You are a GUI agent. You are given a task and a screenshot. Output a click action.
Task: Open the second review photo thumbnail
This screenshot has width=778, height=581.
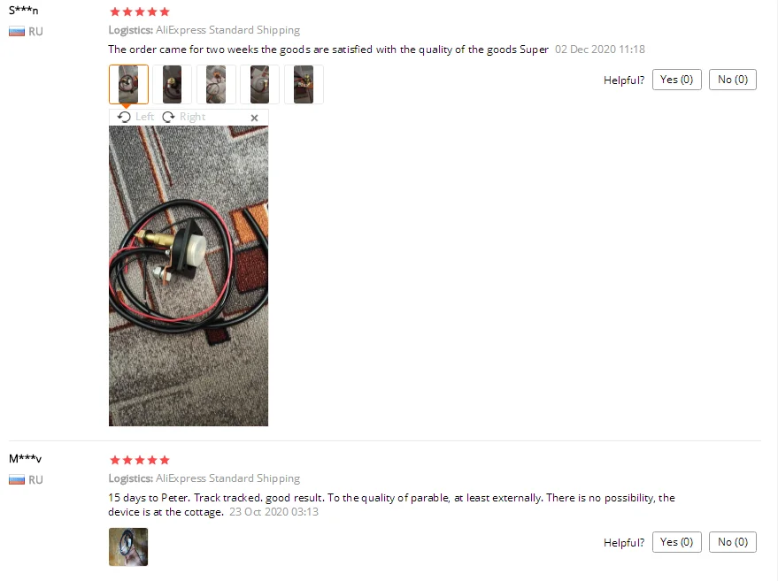[173, 84]
